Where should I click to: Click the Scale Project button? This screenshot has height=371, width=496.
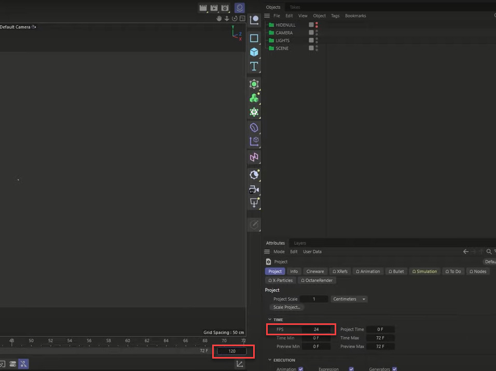coord(286,307)
